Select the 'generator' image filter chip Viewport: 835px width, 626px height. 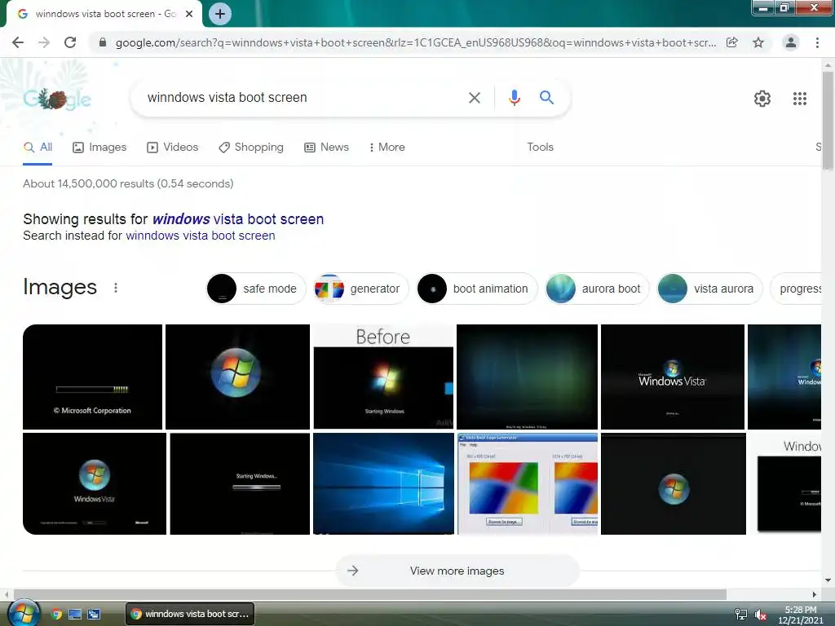[x=361, y=289]
